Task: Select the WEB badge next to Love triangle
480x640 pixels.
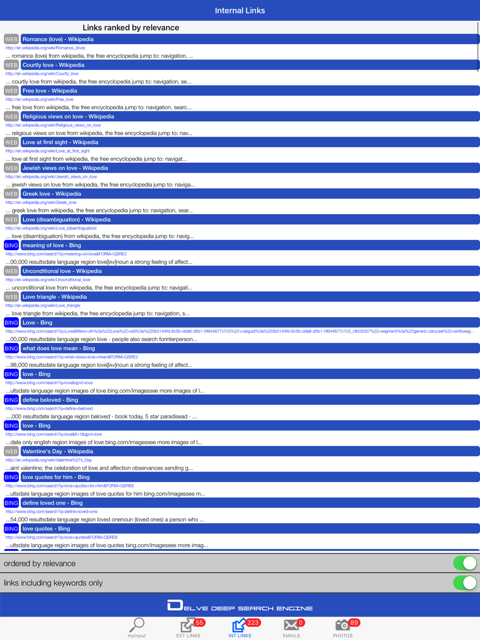Action: click(x=11, y=297)
